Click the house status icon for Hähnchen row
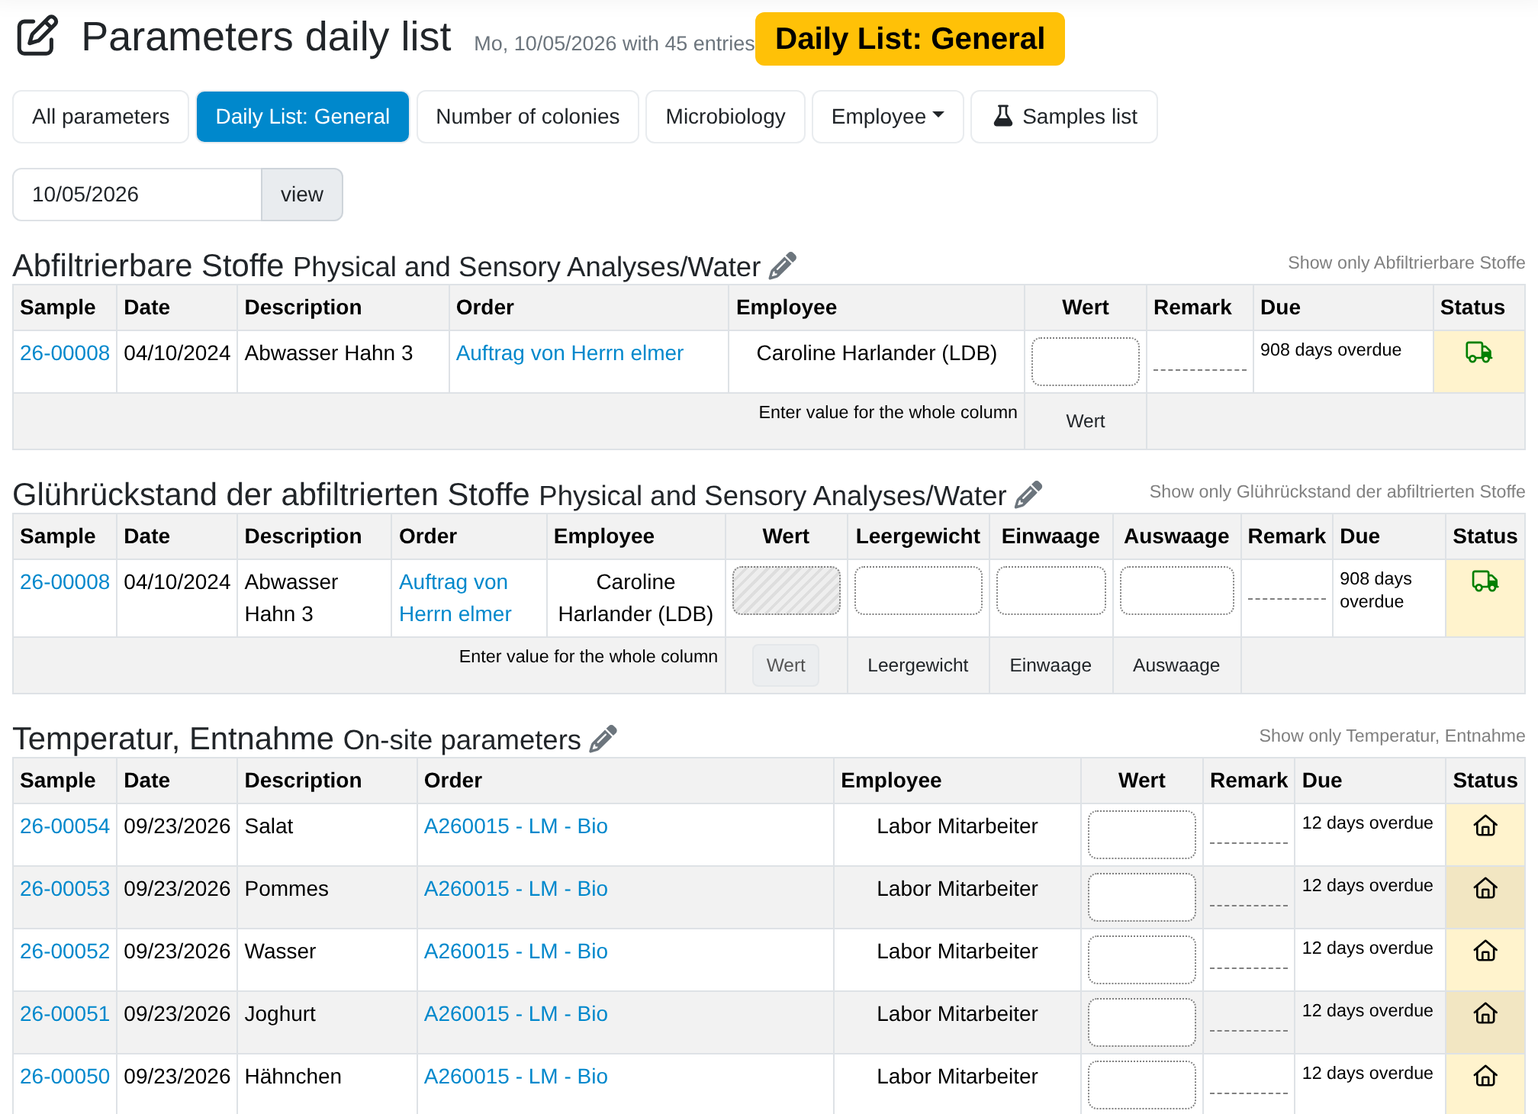Image resolution: width=1538 pixels, height=1114 pixels. tap(1485, 1076)
